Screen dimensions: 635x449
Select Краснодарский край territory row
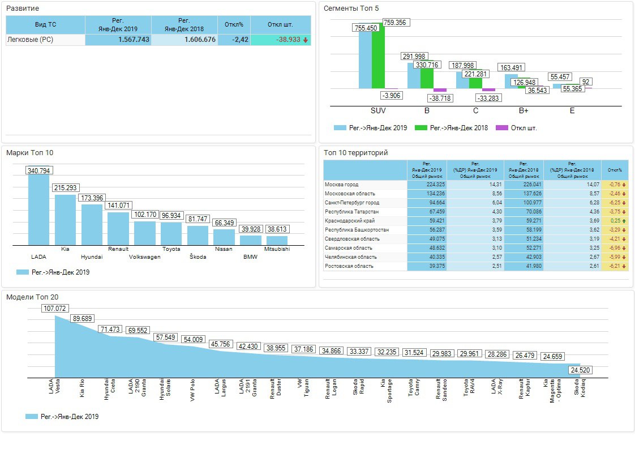click(x=476, y=221)
